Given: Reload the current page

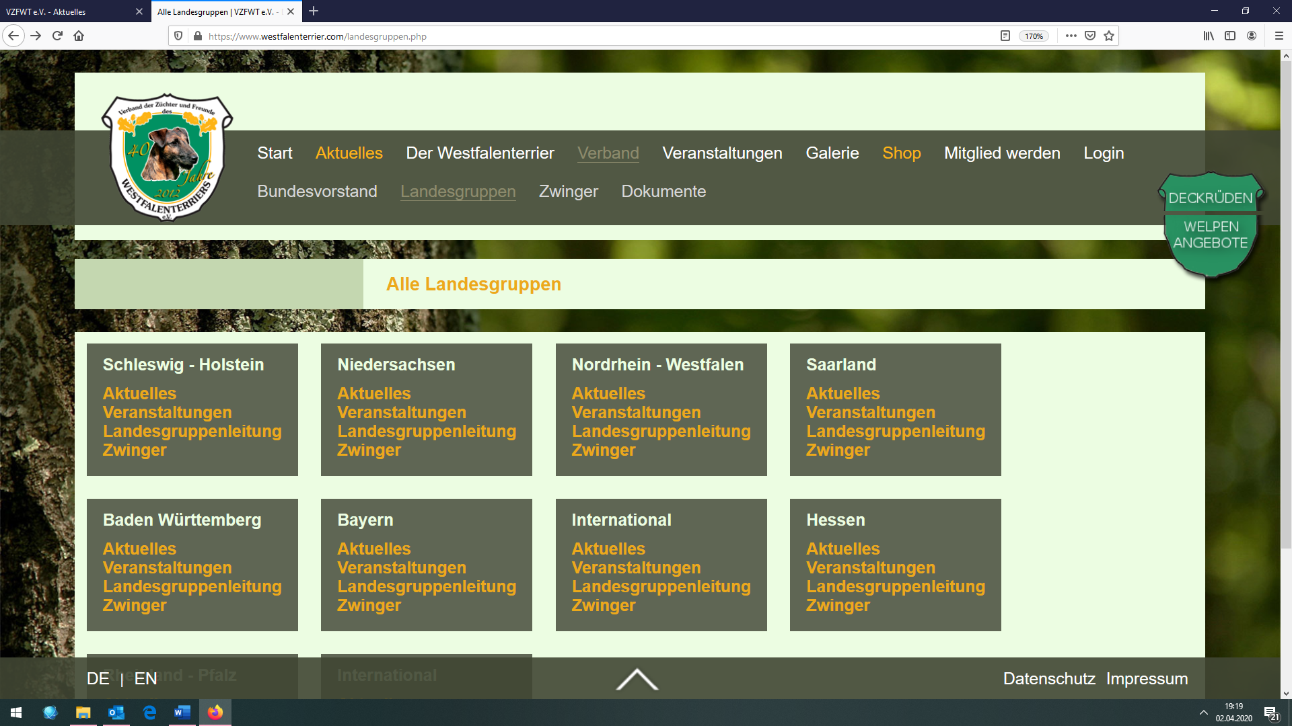Looking at the screenshot, I should [x=57, y=36].
